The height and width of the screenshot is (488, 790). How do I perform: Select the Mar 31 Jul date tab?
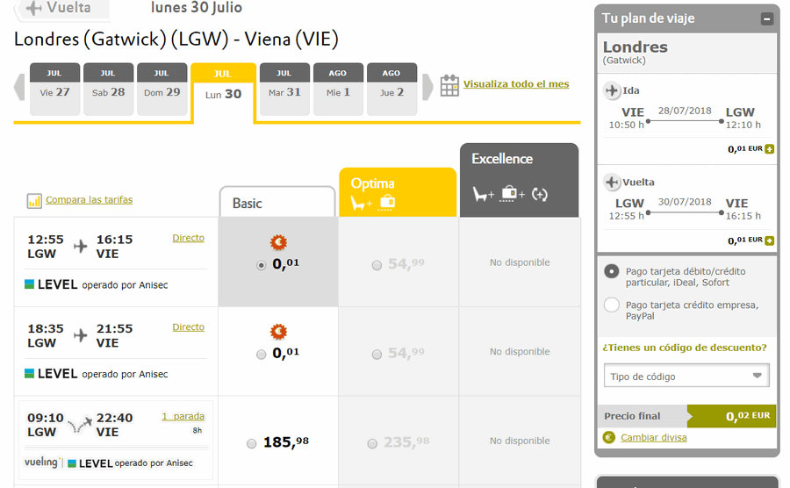coord(284,90)
